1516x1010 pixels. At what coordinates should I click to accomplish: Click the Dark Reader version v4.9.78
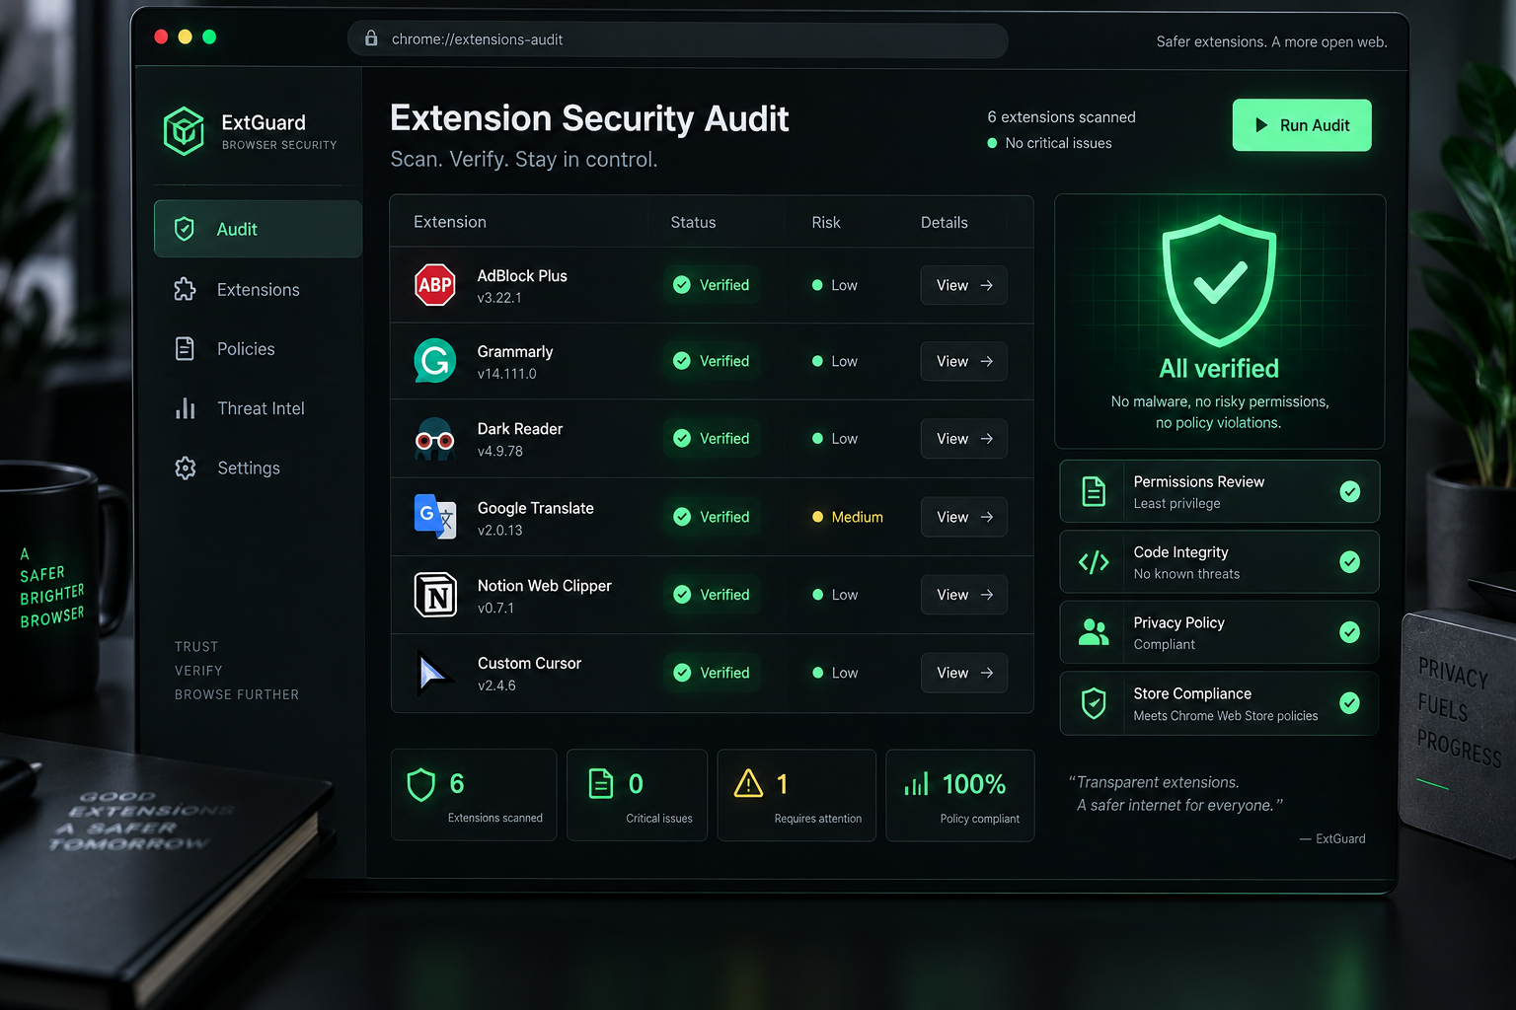pos(500,451)
